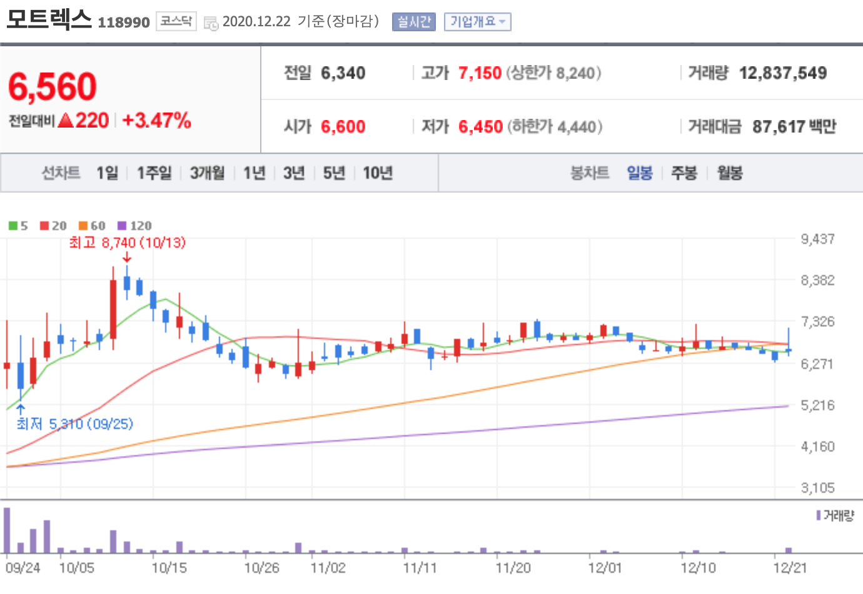The image size is (863, 594).
Task: Click the 11/02 date label on axis
Action: [x=328, y=568]
